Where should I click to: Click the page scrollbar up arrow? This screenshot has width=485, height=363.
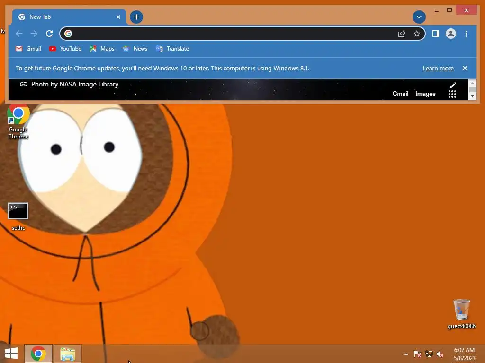(x=472, y=83)
